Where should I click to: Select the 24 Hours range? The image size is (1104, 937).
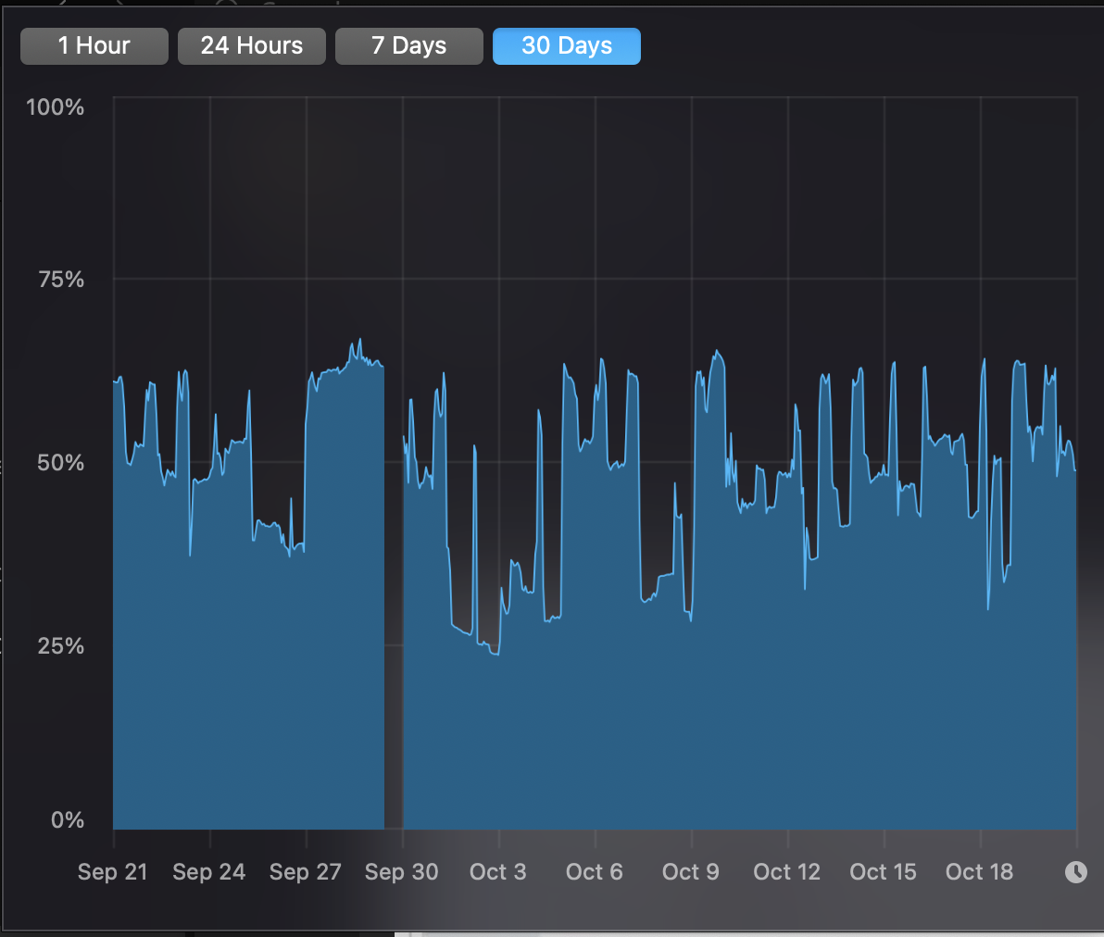251,46
